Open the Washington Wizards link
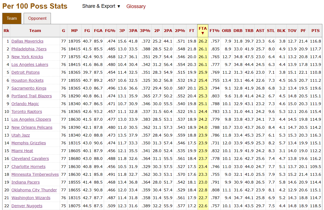 click(x=31, y=198)
